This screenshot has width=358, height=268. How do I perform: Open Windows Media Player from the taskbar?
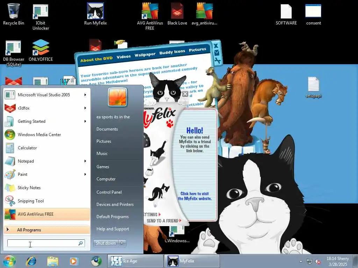(74, 261)
